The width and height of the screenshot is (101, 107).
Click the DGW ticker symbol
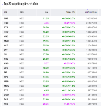coord(6,95)
